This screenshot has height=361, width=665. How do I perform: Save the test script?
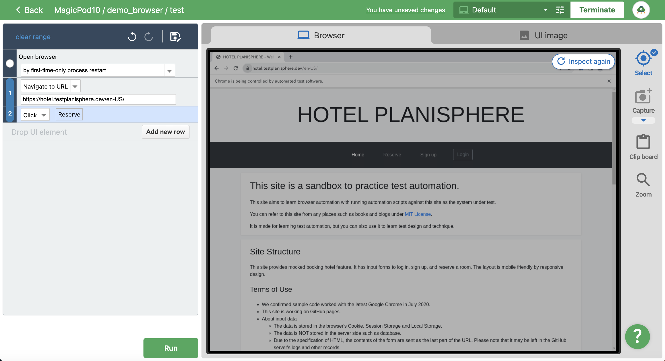coord(176,37)
